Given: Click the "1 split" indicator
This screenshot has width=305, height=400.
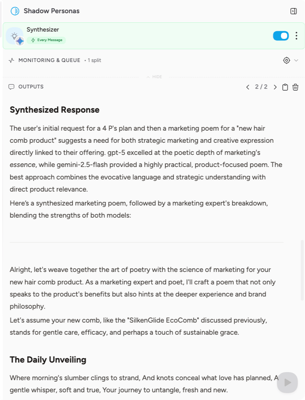Looking at the screenshot, I should [x=94, y=60].
